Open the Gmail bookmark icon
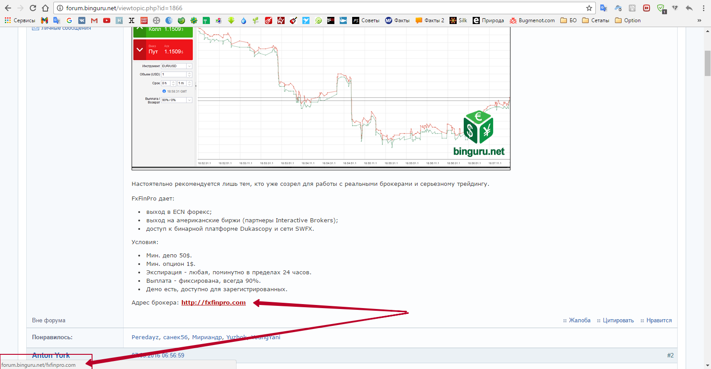This screenshot has width=711, height=369. click(94, 20)
